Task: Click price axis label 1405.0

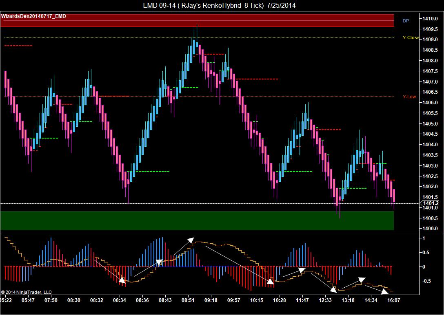Action: pos(430,123)
